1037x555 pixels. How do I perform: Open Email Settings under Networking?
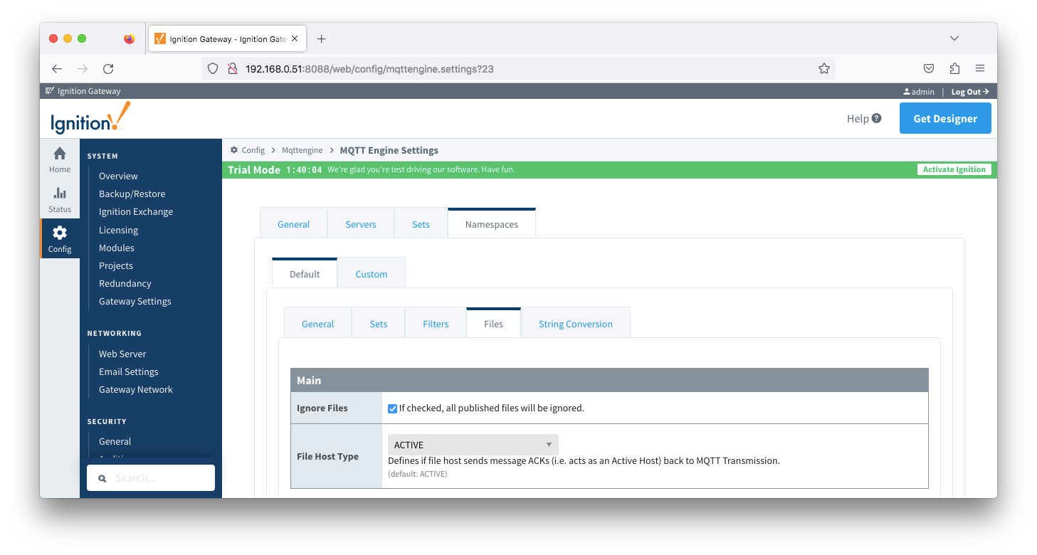coord(129,371)
